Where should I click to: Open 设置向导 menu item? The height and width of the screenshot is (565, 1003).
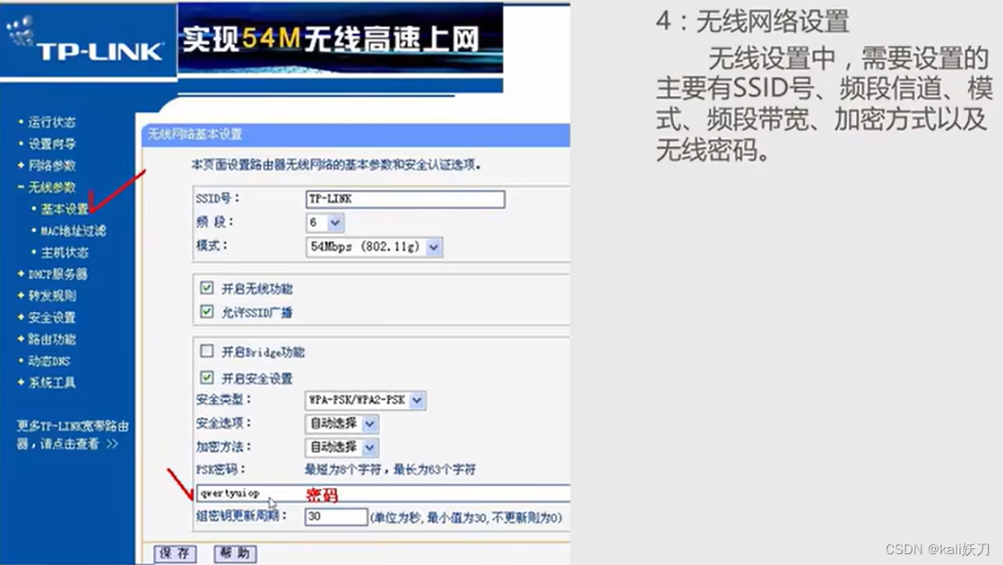pos(51,143)
